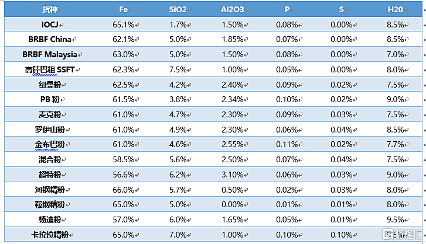Select the 3.10% Al2O3 cell for 超特粉
426x244 pixels.
[x=233, y=175]
